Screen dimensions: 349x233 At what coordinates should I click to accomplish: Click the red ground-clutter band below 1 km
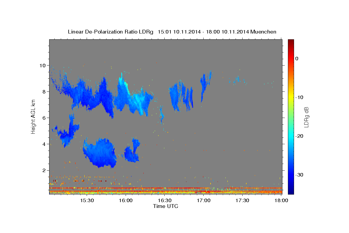(165, 188)
